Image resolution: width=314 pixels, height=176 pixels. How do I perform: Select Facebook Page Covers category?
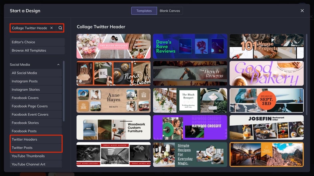(36, 106)
